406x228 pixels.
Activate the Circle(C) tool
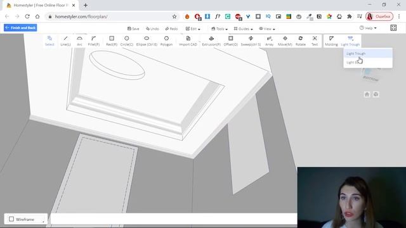tap(127, 41)
